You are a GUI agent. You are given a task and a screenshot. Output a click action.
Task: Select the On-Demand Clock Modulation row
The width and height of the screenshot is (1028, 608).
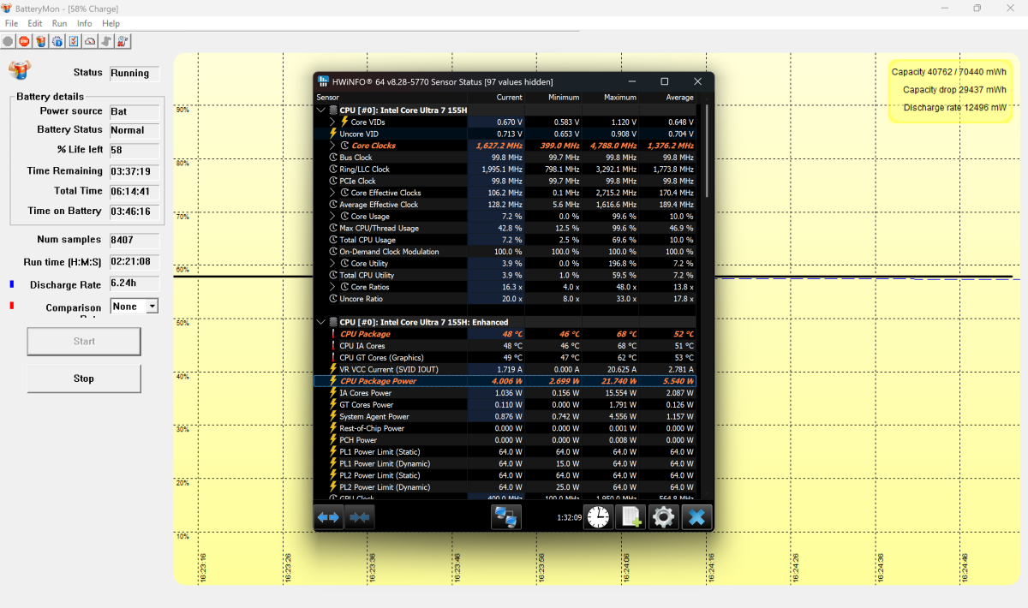click(505, 252)
